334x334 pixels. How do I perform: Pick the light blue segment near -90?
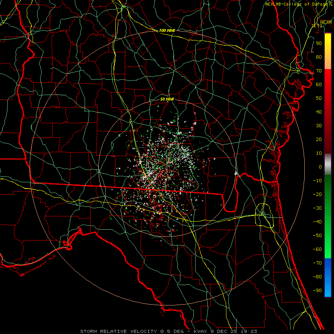[x=328, y=290]
